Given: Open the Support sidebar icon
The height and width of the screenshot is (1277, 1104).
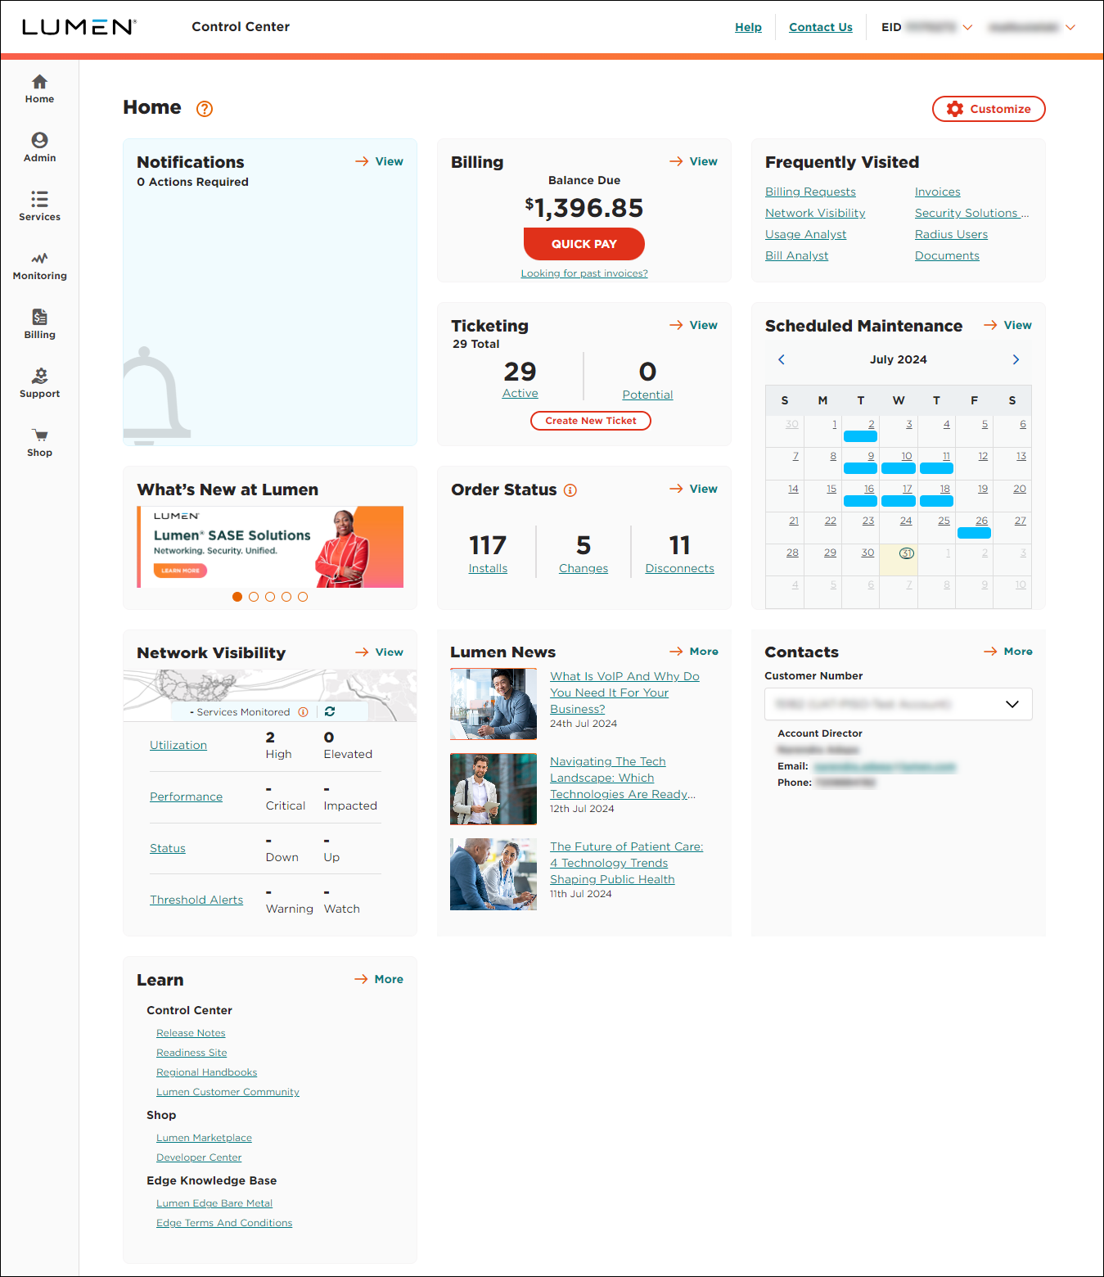Looking at the screenshot, I should pos(39,384).
